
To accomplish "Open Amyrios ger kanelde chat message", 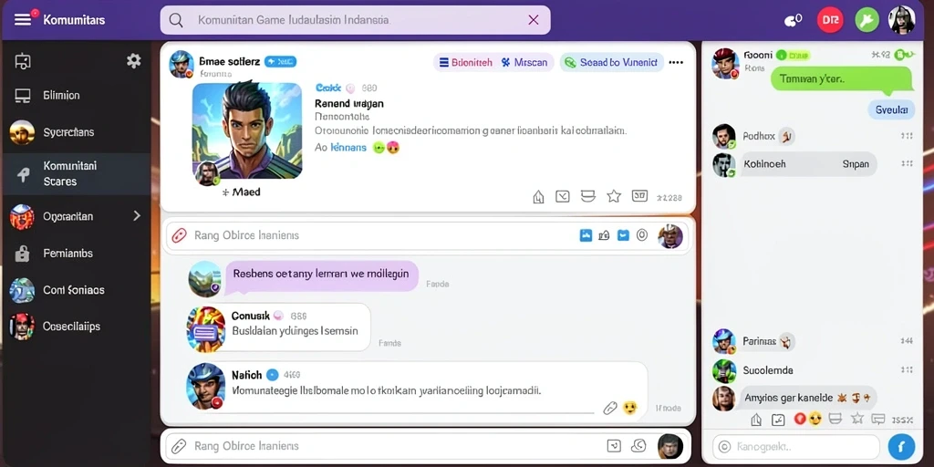I will coord(806,398).
